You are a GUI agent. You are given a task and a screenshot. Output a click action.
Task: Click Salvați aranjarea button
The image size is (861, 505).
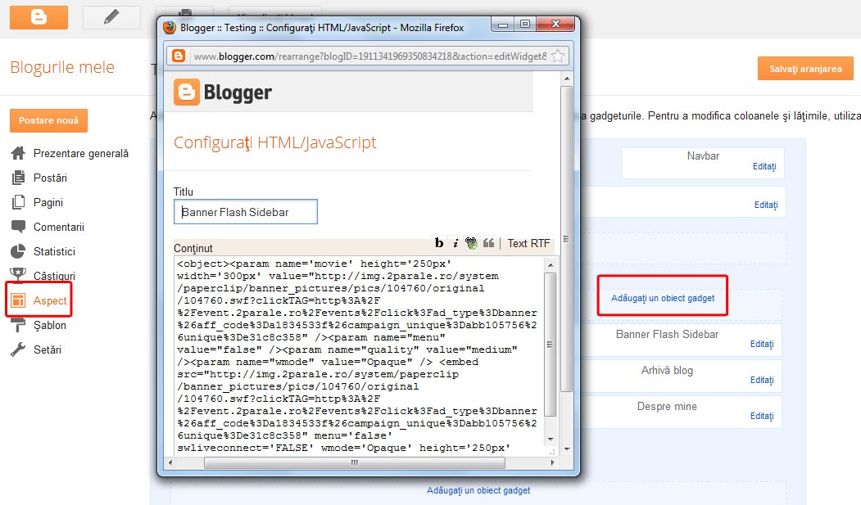click(x=805, y=69)
